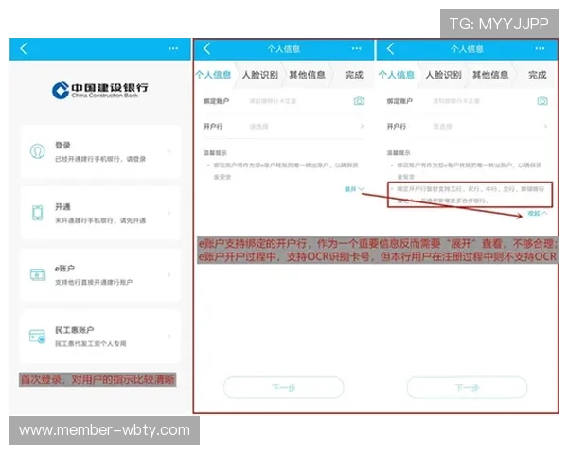Go back from collapsed-tips 个人信息 screen
Screen dimensions: 568x454
207,48
